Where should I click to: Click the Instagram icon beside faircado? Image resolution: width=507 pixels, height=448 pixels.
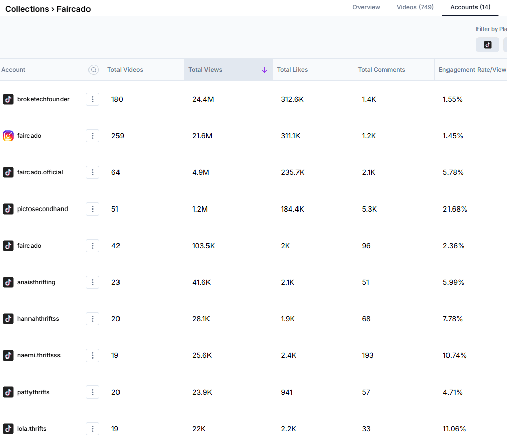tap(8, 136)
